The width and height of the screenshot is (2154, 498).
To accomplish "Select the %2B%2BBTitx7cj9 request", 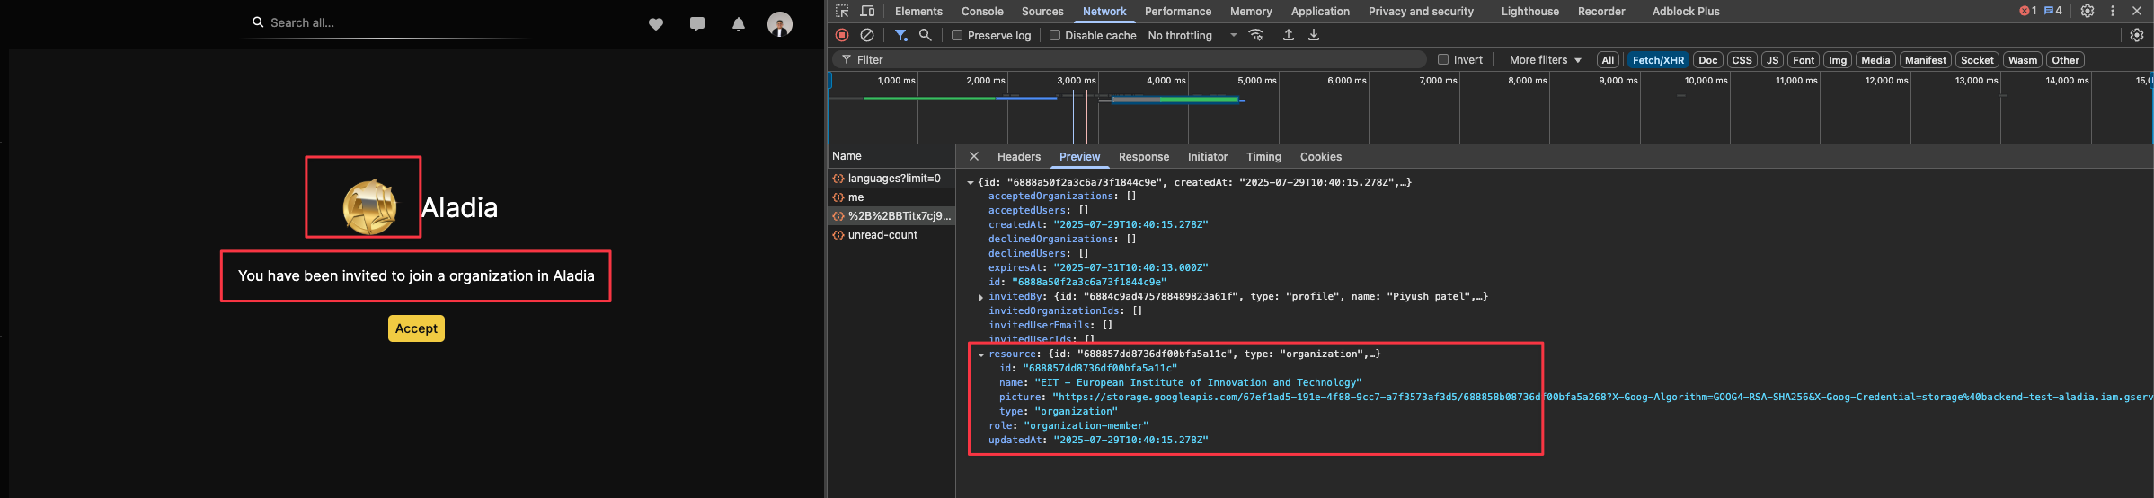I will point(891,216).
